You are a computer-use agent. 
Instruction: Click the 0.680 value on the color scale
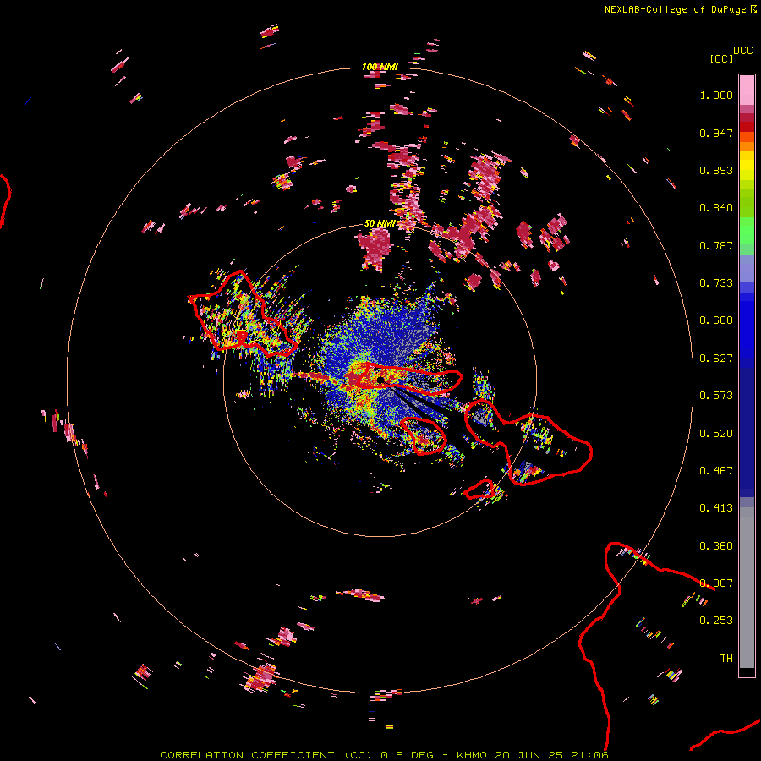coord(716,320)
